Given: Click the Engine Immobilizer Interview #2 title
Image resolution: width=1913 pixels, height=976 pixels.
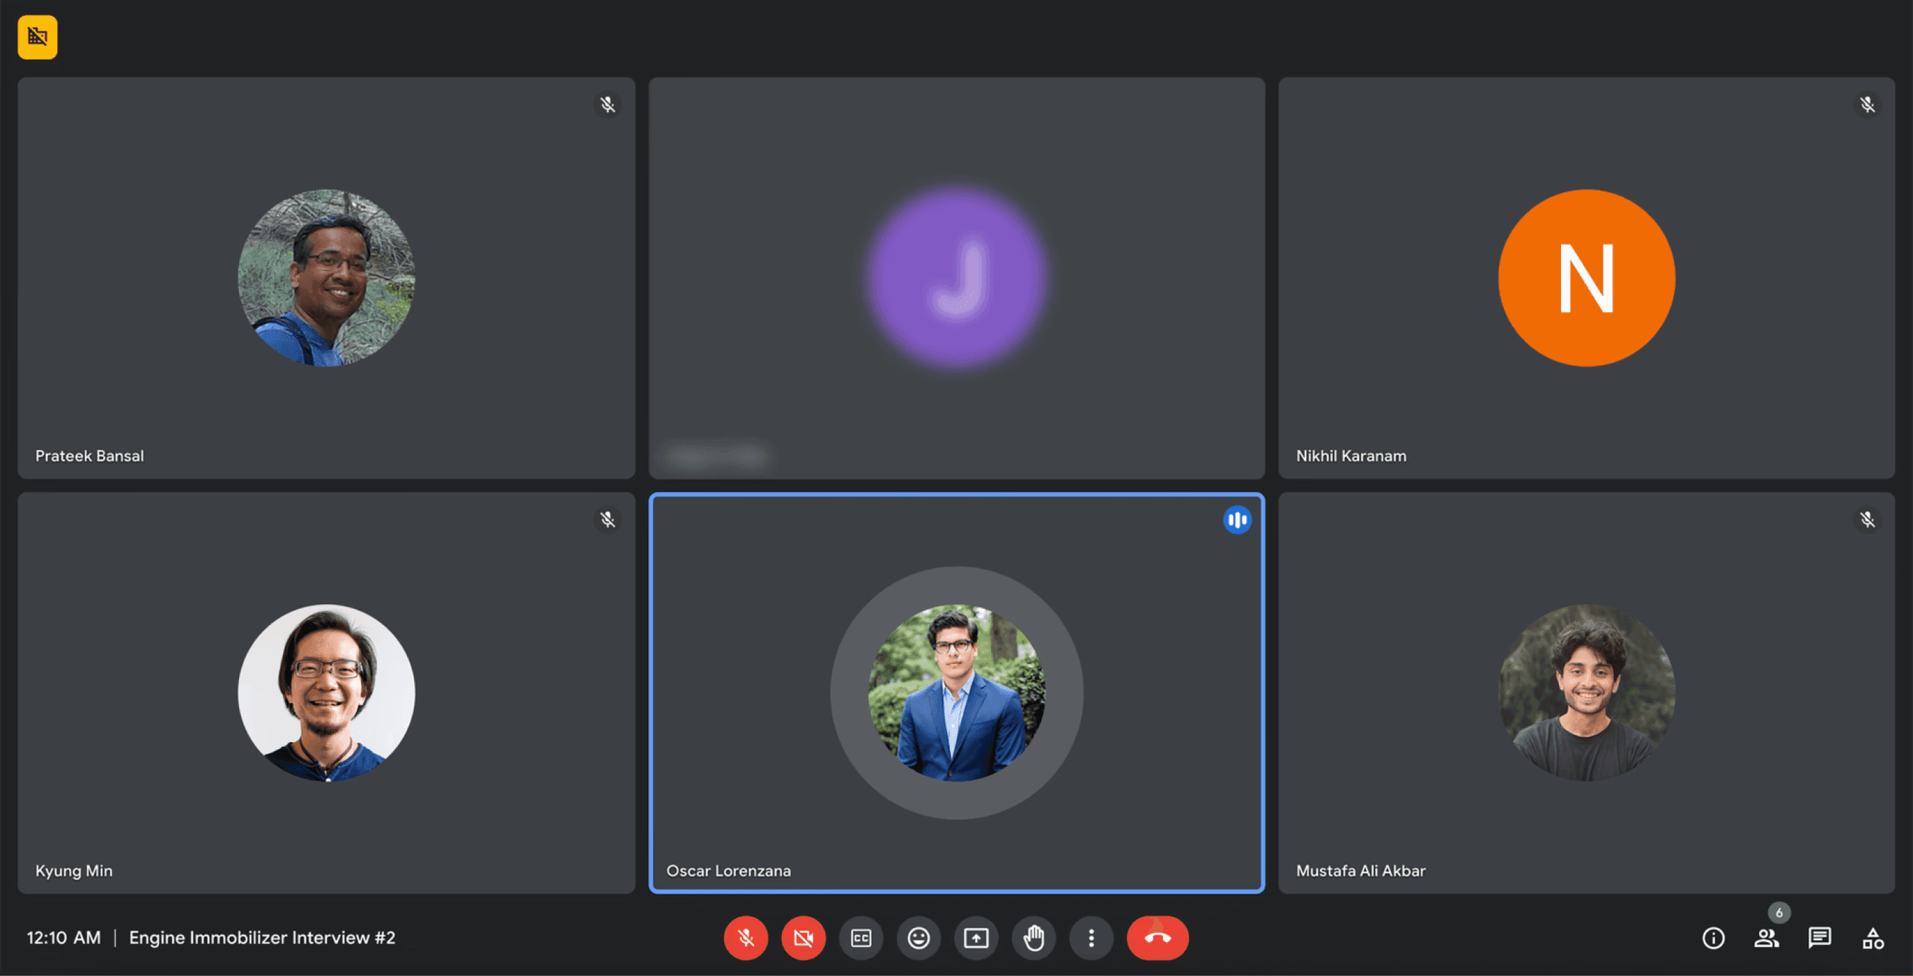Looking at the screenshot, I should (x=262, y=937).
